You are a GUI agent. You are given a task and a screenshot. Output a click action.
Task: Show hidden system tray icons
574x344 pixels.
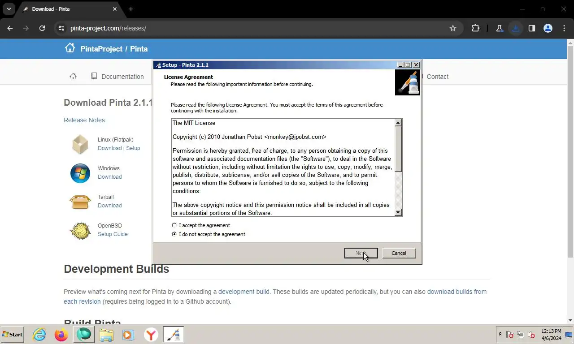[x=500, y=335]
